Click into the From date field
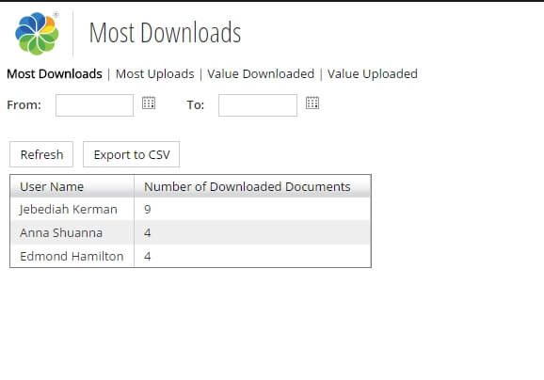Screen dimensions: 544x380 tap(94, 105)
